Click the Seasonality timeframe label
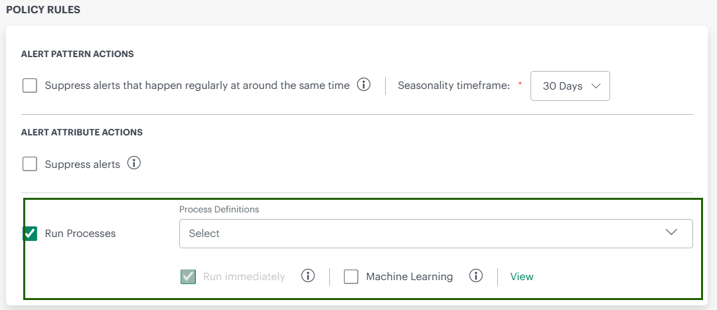Screen dimensions: 717x310 pyautogui.click(x=453, y=86)
